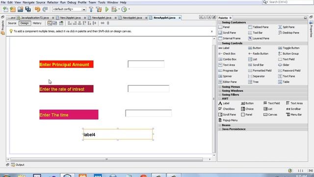
Task: Click the Profile Project icon
Action: coord(124,9)
